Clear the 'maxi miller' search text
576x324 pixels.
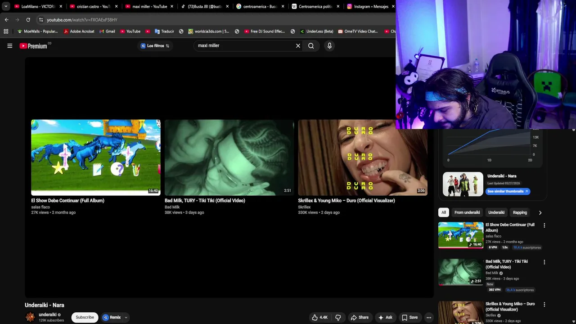(x=298, y=45)
